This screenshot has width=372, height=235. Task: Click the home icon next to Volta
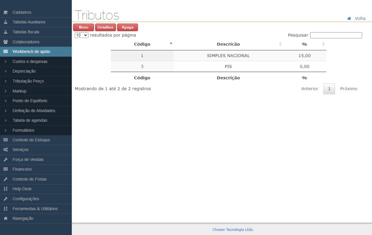349,18
